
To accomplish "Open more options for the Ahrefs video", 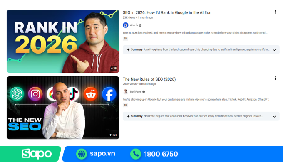I will [275, 12].
